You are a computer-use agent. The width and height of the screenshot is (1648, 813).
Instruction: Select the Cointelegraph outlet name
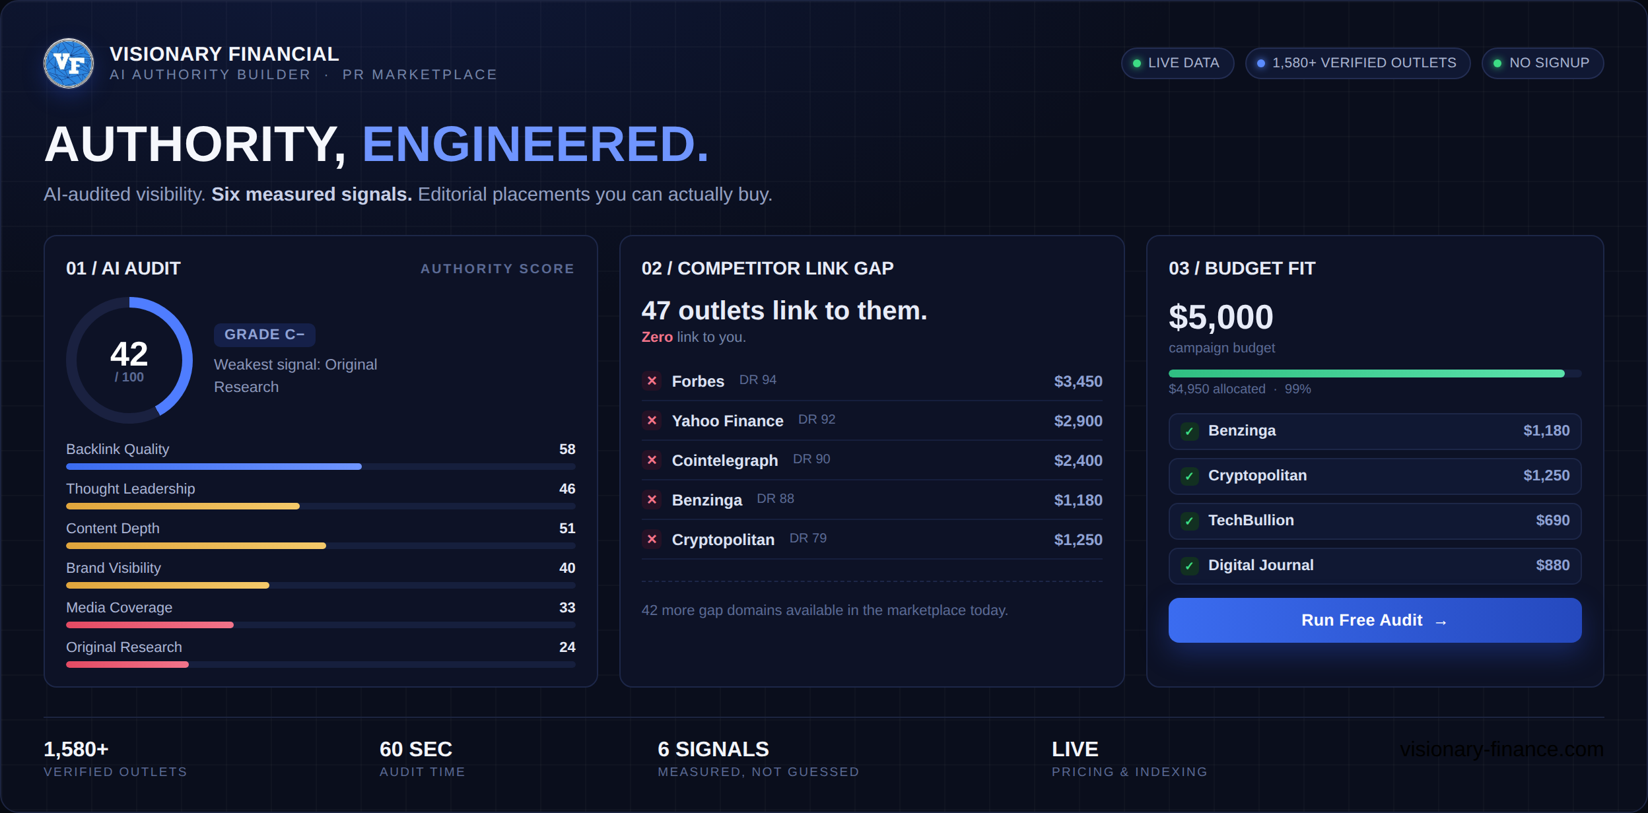725,461
